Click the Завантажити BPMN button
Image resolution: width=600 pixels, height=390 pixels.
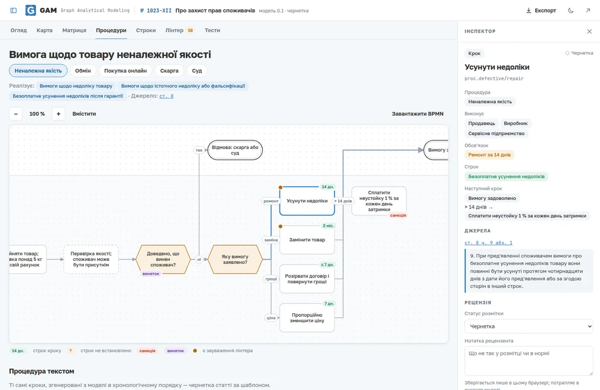(x=417, y=114)
